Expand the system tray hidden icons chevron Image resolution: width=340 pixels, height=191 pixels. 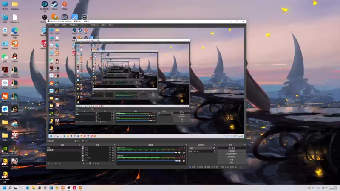(306, 188)
